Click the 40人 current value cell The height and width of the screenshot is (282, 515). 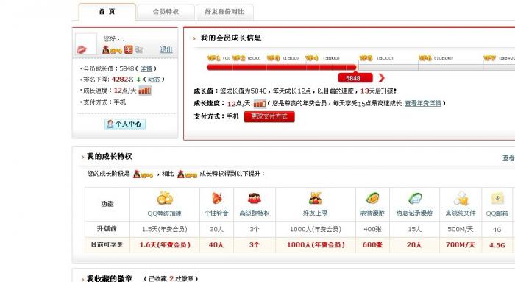(x=216, y=245)
